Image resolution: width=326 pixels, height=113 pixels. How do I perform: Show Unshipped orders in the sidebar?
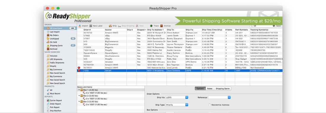[x=54, y=39]
